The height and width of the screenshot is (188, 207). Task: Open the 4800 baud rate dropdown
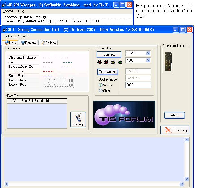[x=148, y=60]
